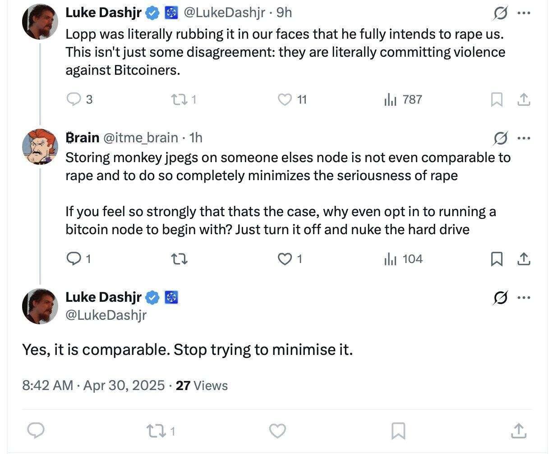Image resolution: width=552 pixels, height=454 pixels.
Task: Like the first tweet with 11 likes
Action: (x=292, y=99)
